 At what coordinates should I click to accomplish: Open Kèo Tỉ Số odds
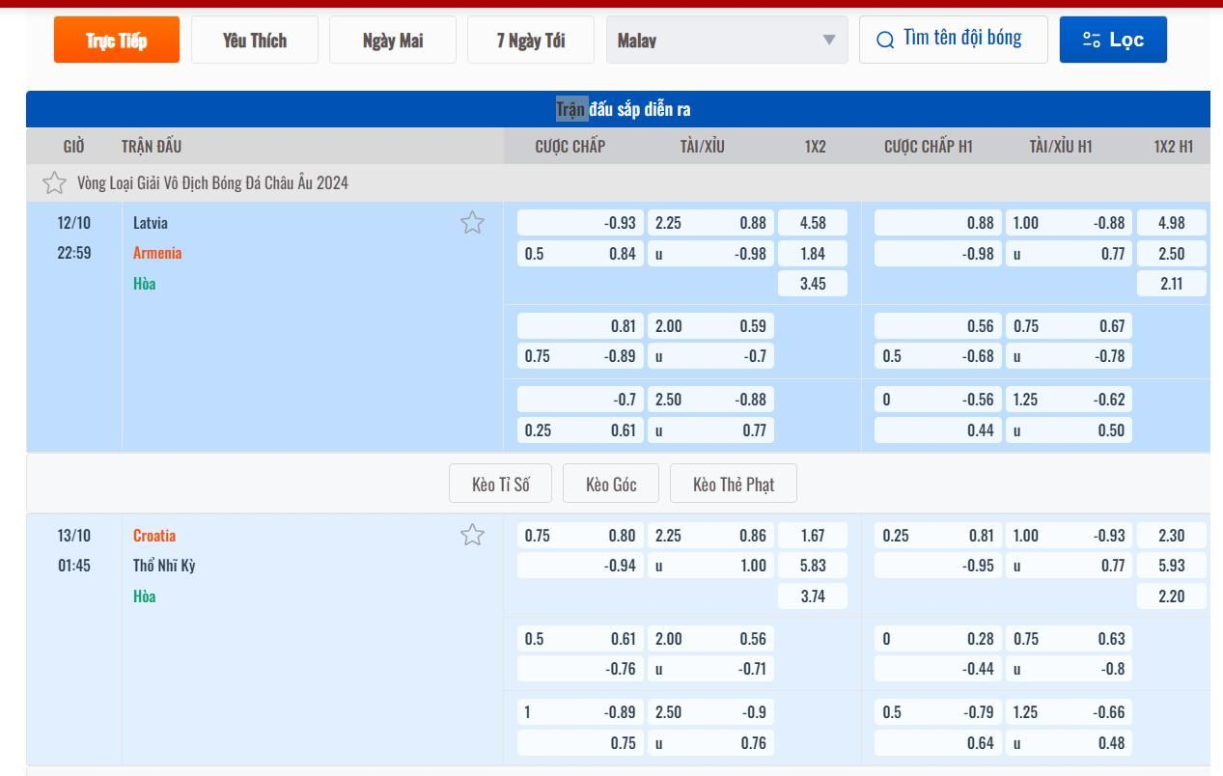[x=500, y=484]
